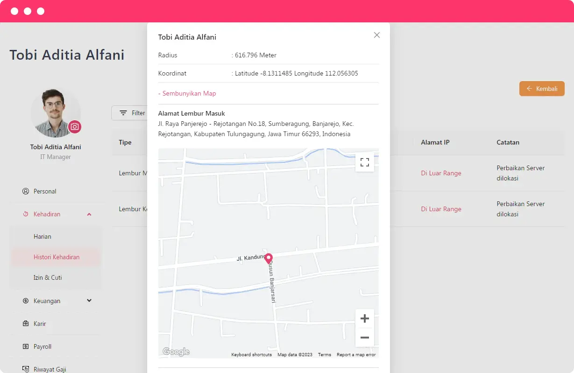Screen dimensions: 574x373
Task: Open Izin & Cuti submenu
Action: tap(48, 277)
